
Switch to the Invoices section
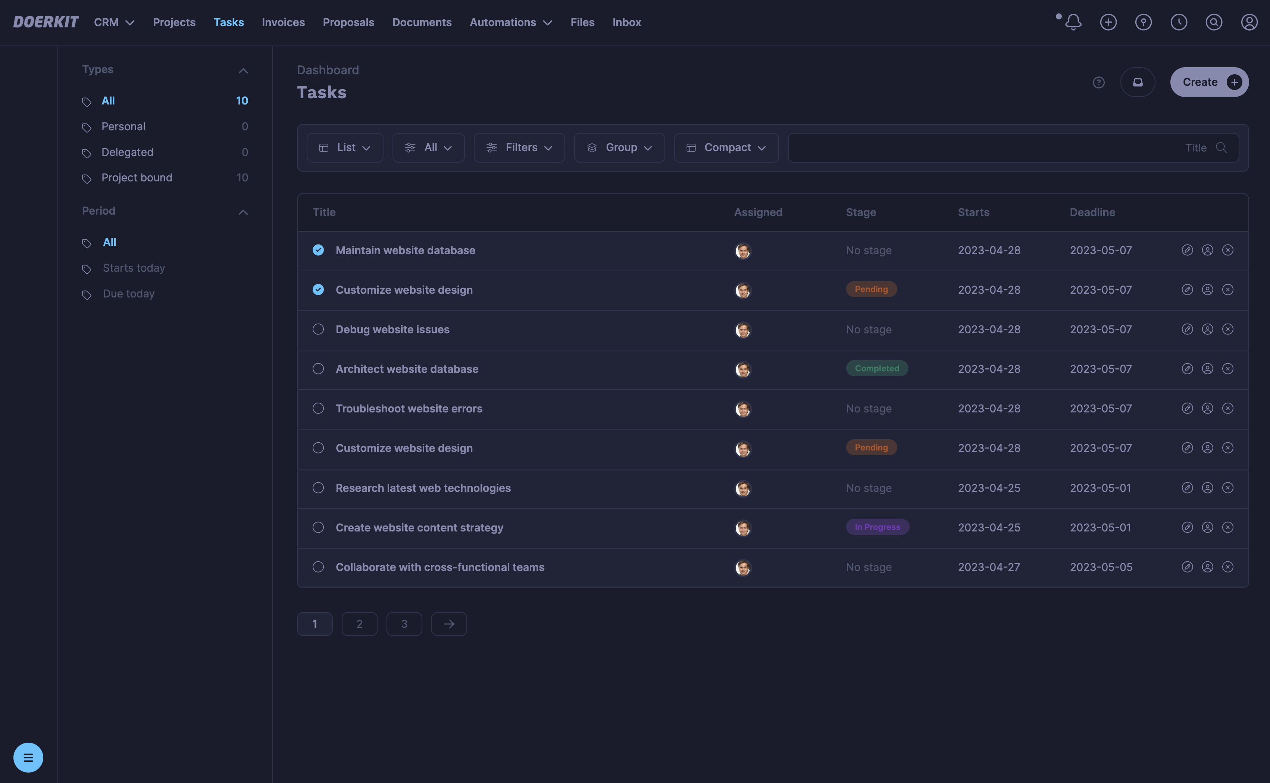pyautogui.click(x=283, y=22)
